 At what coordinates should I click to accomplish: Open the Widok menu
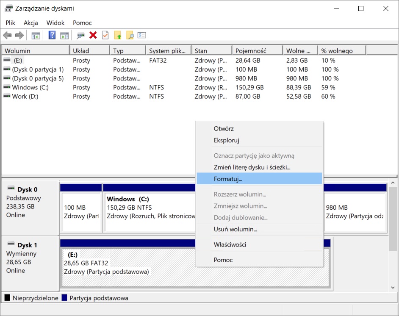click(x=55, y=23)
